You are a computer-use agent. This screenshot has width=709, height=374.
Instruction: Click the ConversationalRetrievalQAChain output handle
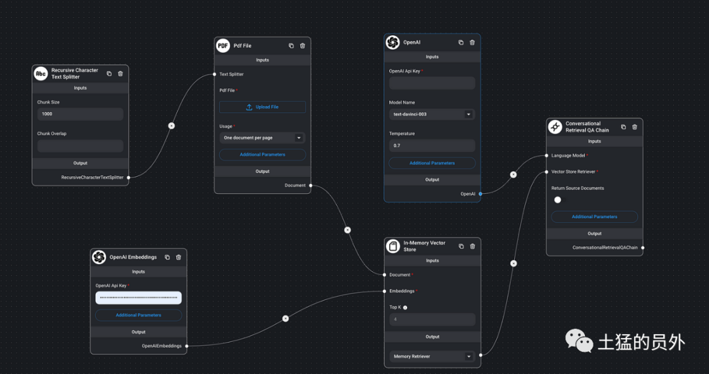coord(643,247)
